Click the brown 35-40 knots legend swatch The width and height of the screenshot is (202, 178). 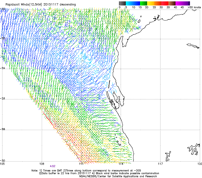(x=172, y=3)
